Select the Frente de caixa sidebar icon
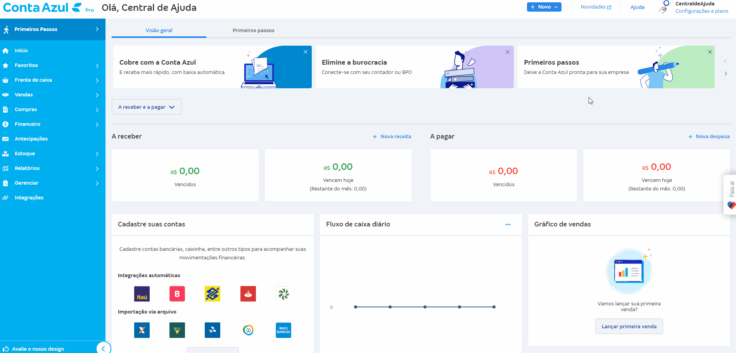736x353 pixels. [6, 80]
